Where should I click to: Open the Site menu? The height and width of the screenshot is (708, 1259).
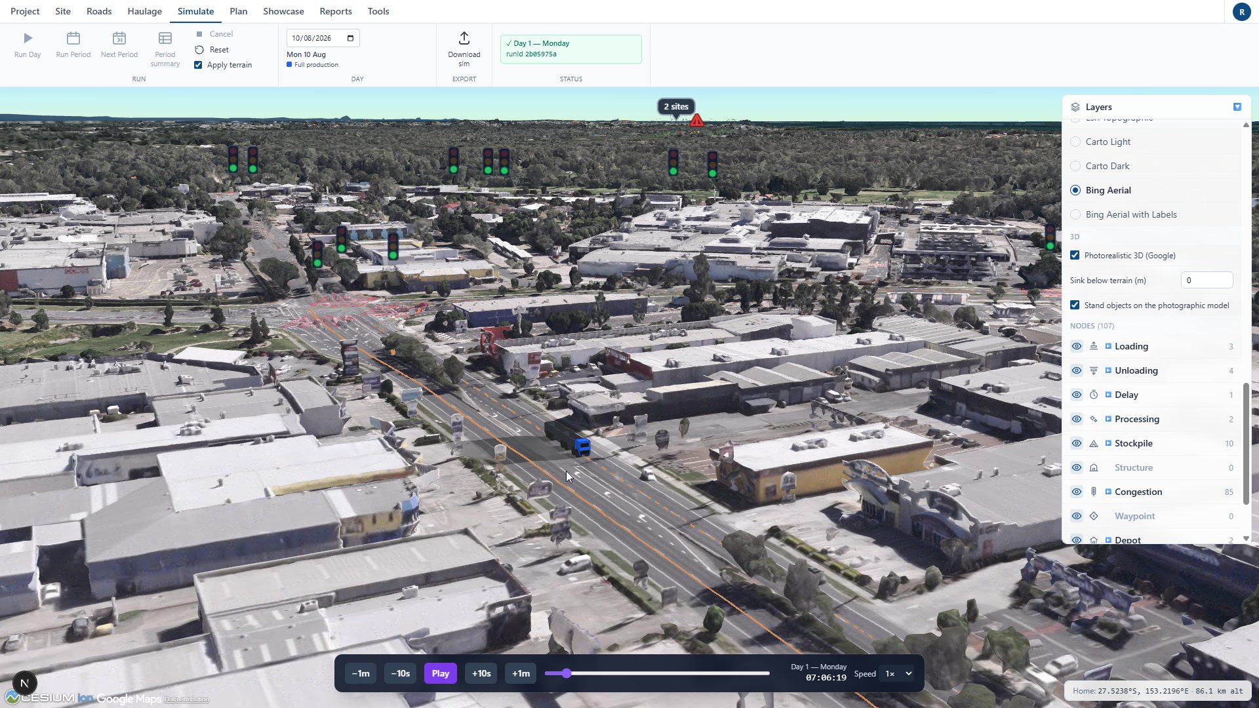pyautogui.click(x=63, y=11)
